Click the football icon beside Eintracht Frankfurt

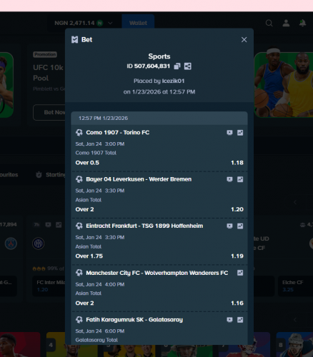coord(79,226)
